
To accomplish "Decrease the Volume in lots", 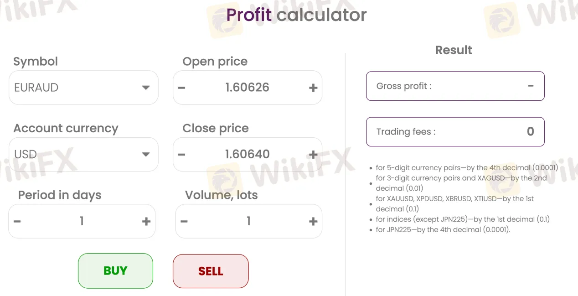I will click(184, 221).
